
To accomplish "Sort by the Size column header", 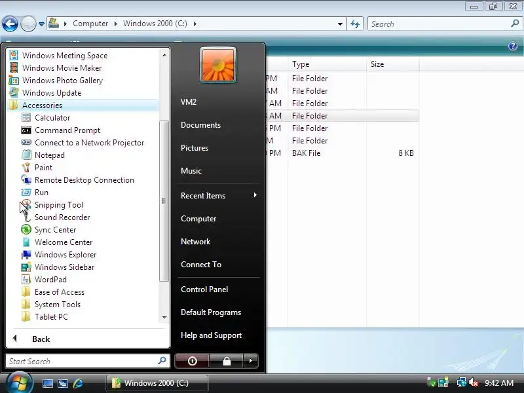I will pos(392,64).
